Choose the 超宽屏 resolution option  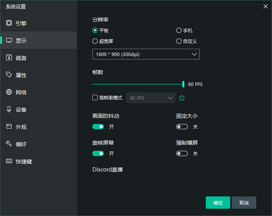[x=95, y=41]
